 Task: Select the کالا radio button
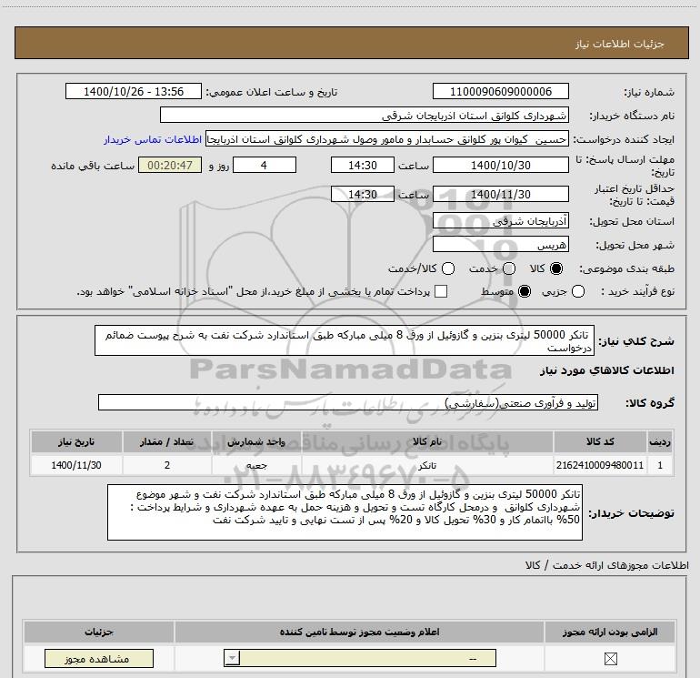[x=556, y=268]
